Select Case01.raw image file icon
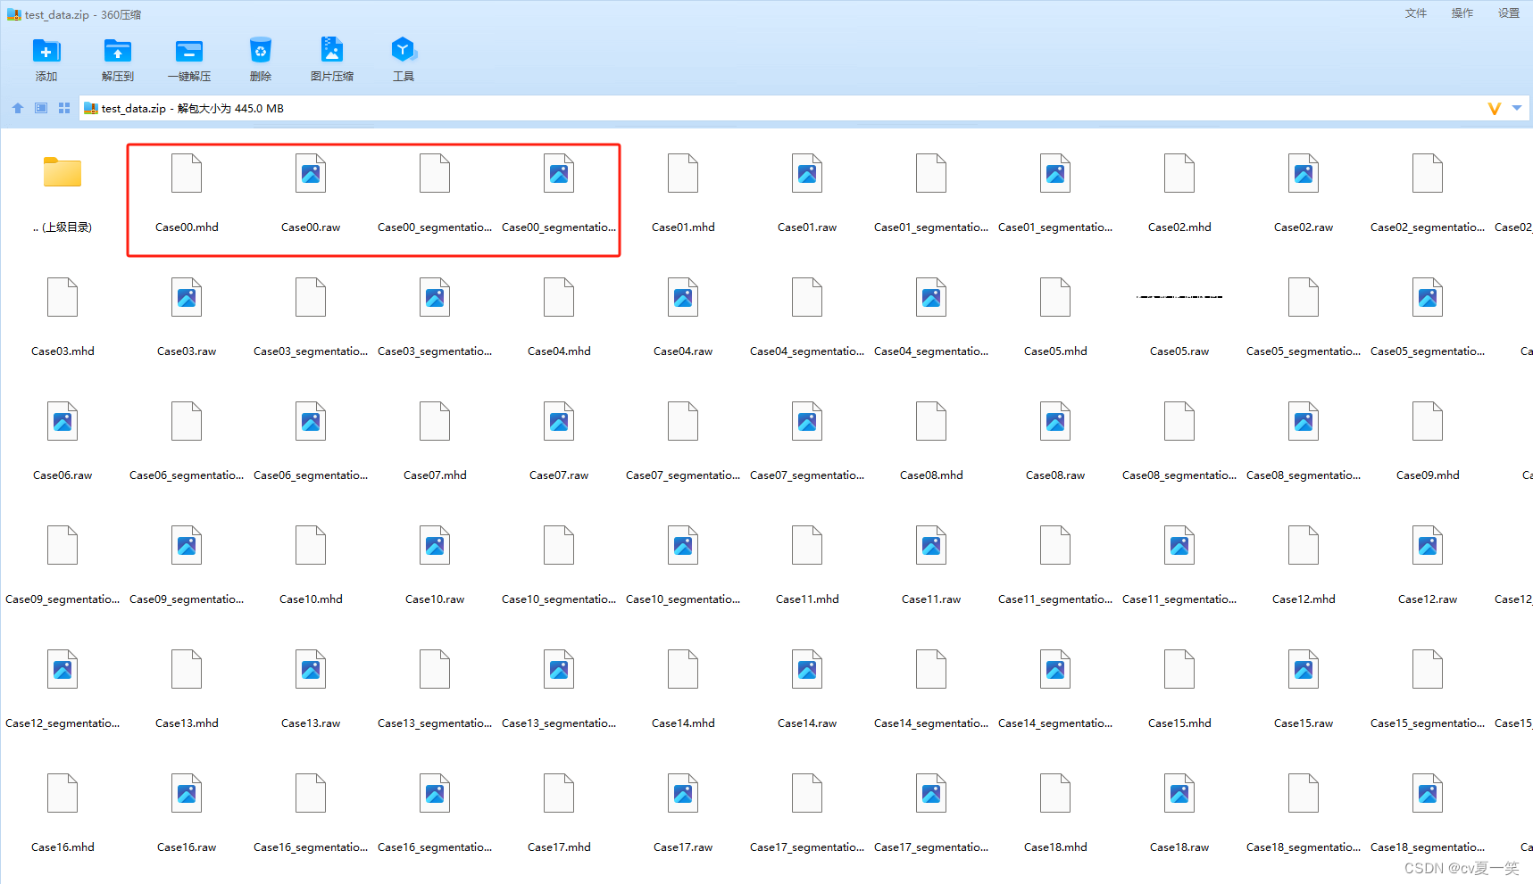1533x884 pixels. pos(807,173)
